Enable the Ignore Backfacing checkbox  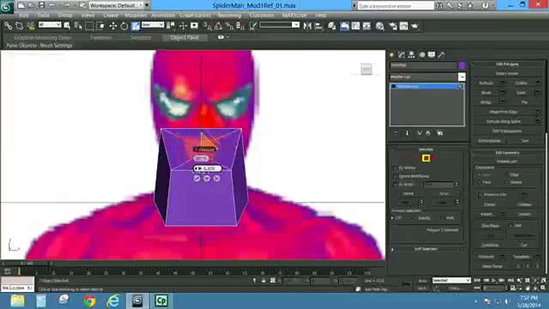pos(395,176)
